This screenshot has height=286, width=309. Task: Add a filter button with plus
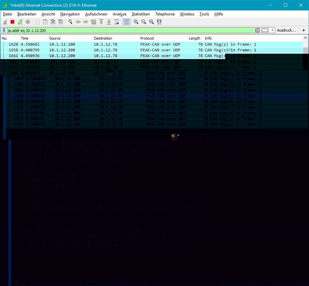[x=304, y=30]
